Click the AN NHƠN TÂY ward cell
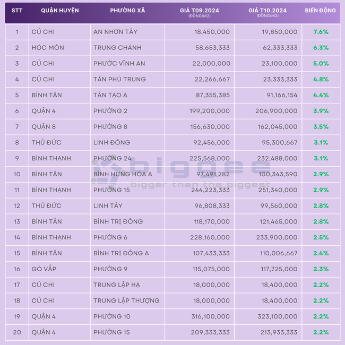The height and width of the screenshot is (345, 345). click(127, 32)
